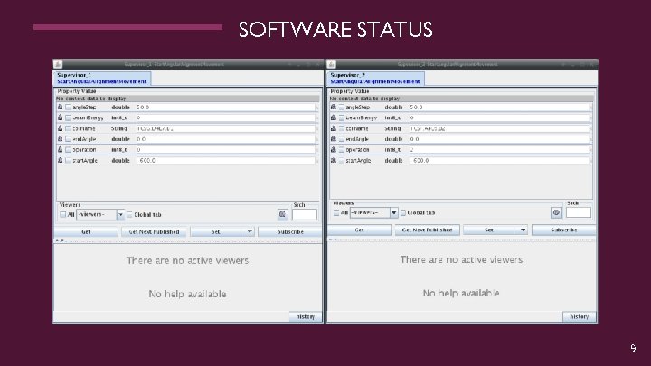Click the Java title bar icon of Supervisor_2 window
651x366 pixels.
331,64
